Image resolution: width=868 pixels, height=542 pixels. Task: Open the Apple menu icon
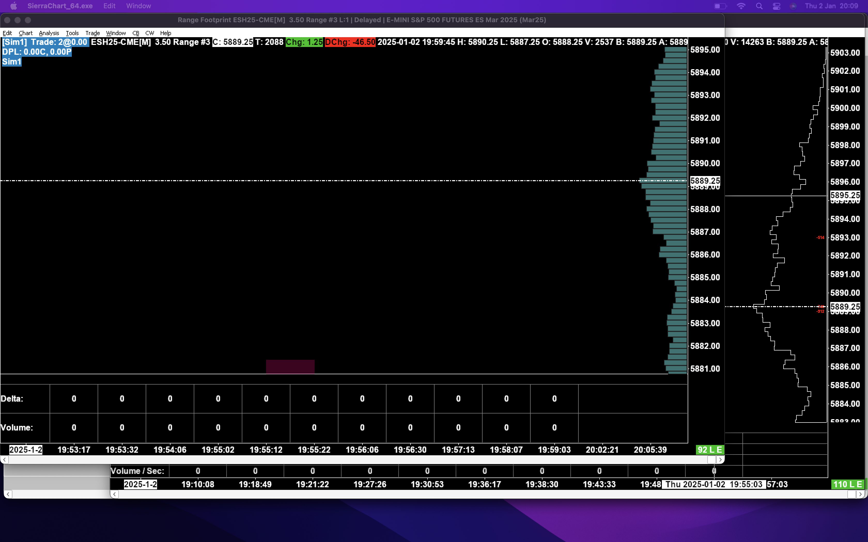(14, 6)
